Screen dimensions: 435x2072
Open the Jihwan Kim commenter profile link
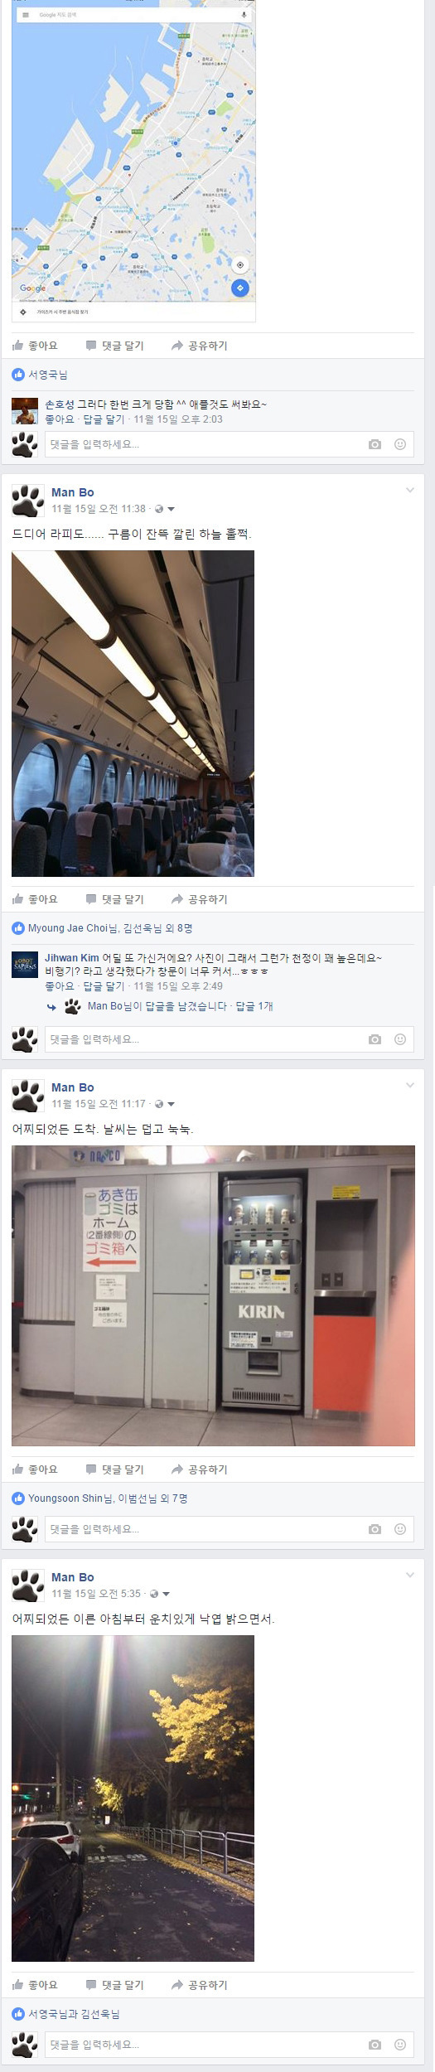click(x=72, y=958)
